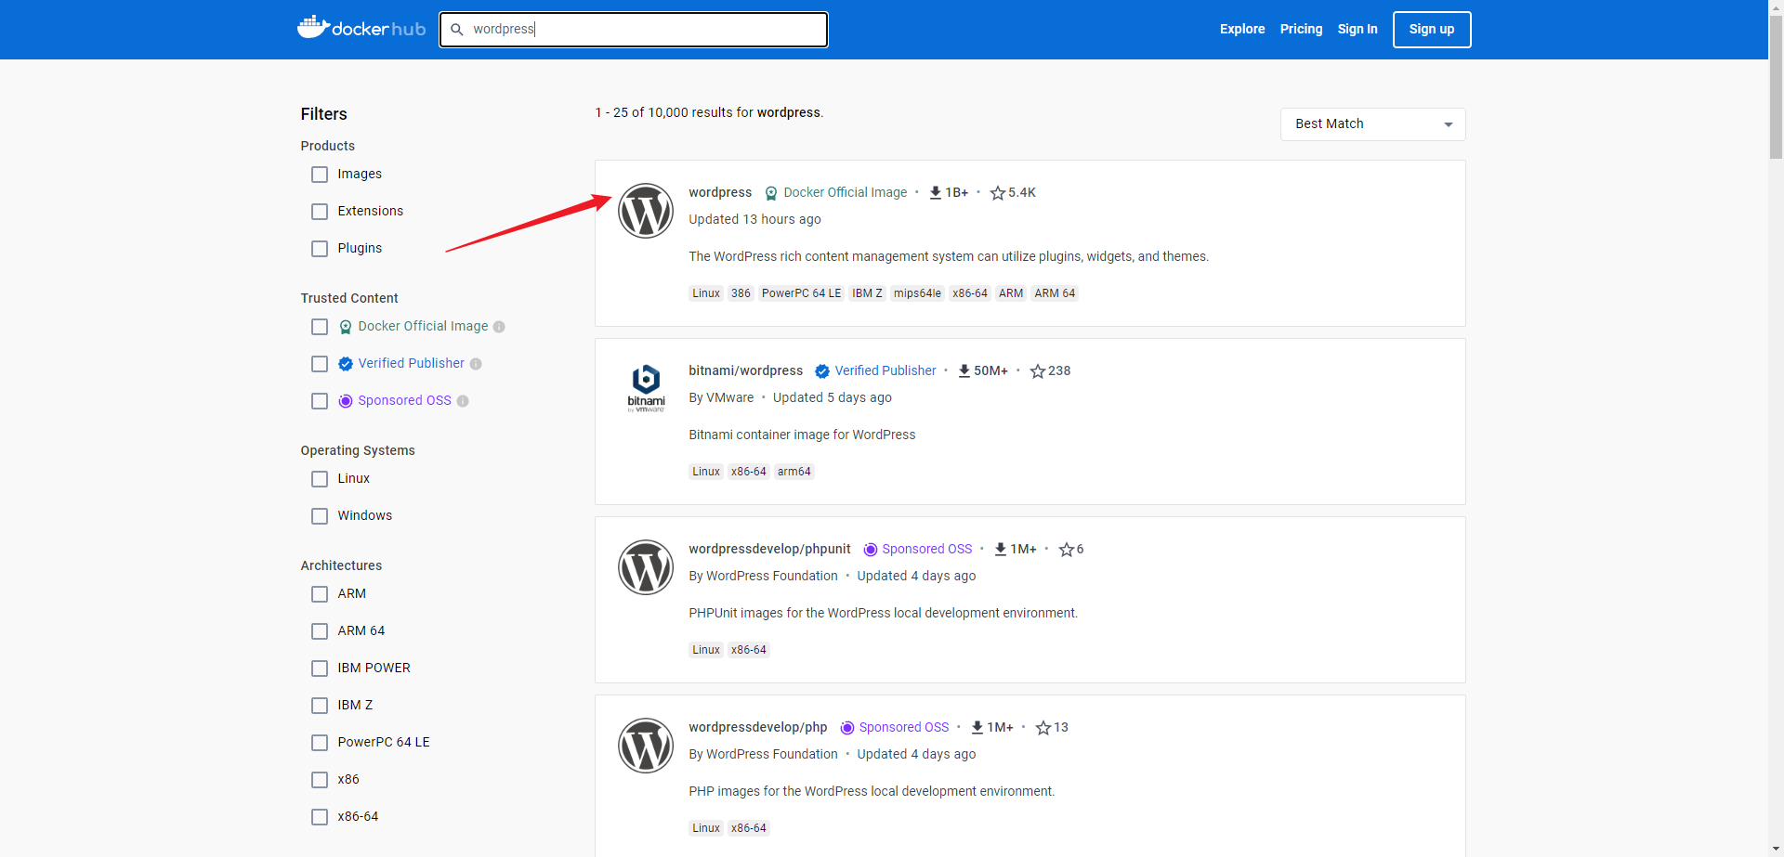Open the wordpress official image logo
1784x857 pixels.
(646, 211)
